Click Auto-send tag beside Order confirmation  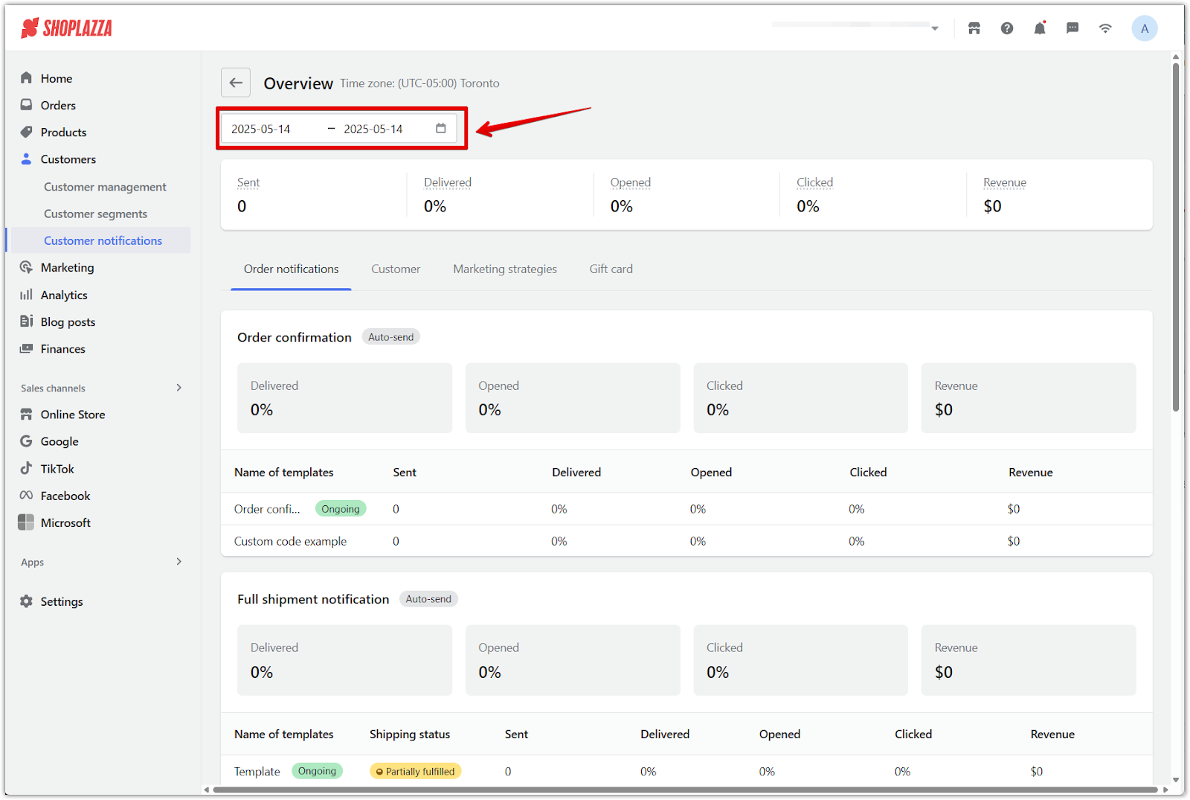point(390,337)
